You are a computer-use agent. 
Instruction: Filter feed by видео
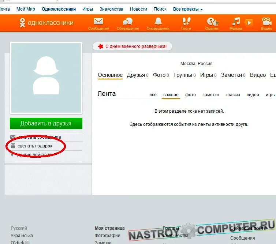tap(253, 95)
